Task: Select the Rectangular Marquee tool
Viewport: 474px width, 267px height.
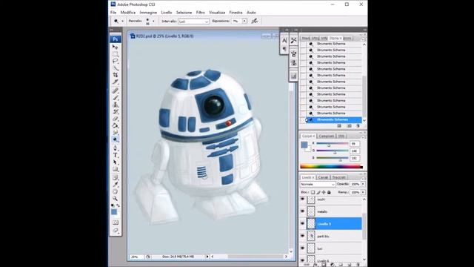Action: [116, 54]
